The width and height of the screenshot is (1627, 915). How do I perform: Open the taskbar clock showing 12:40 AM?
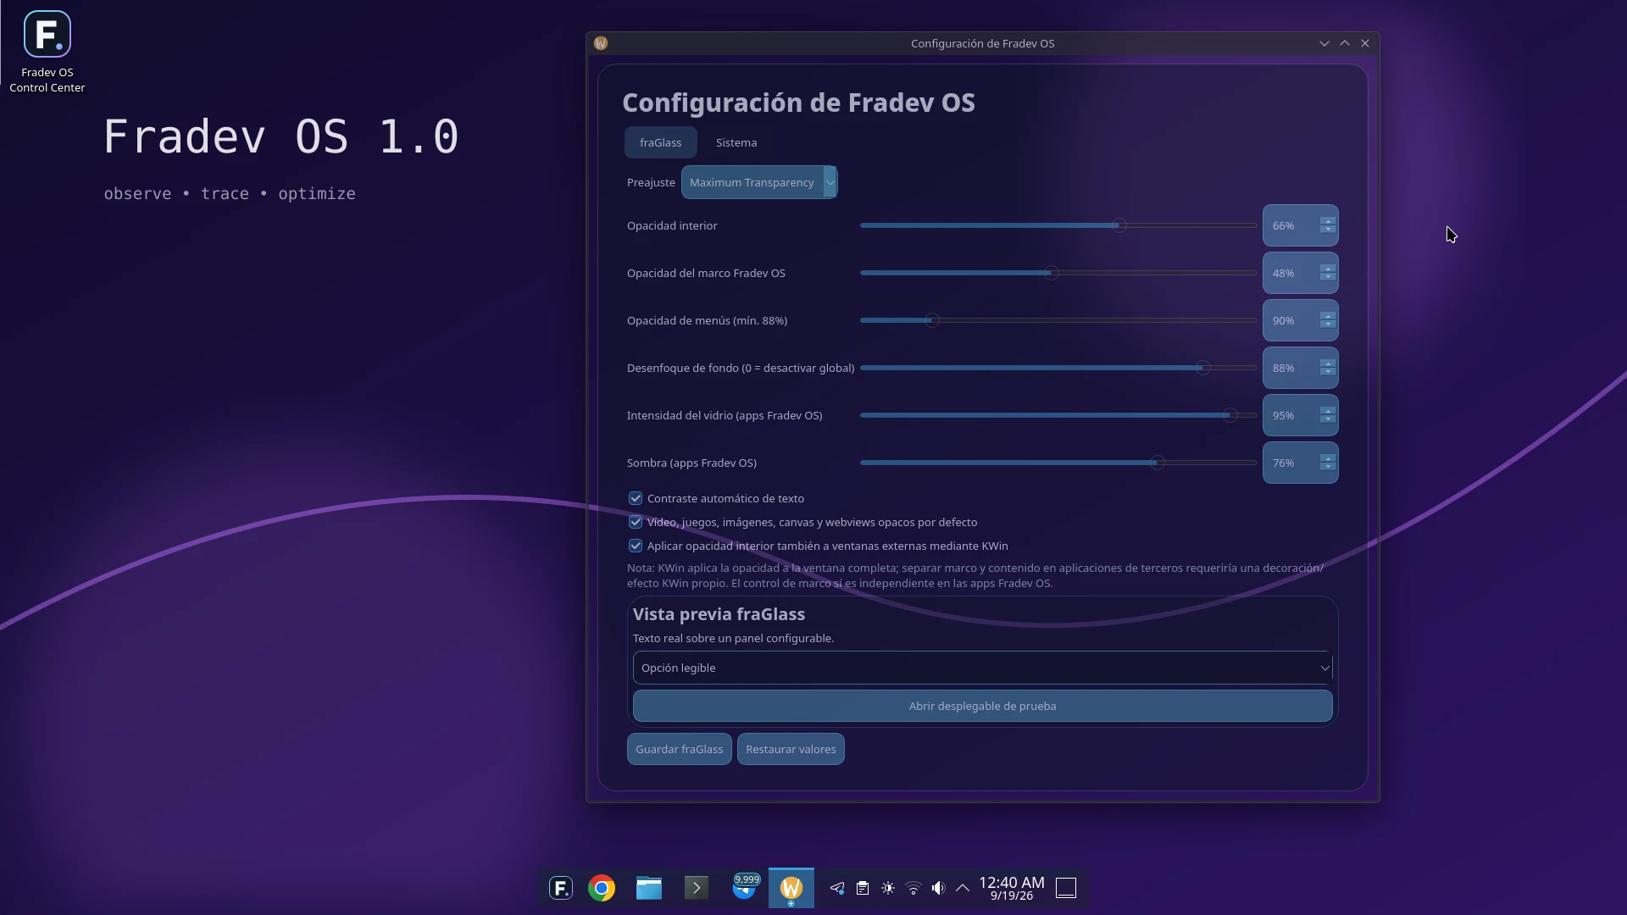1012,888
